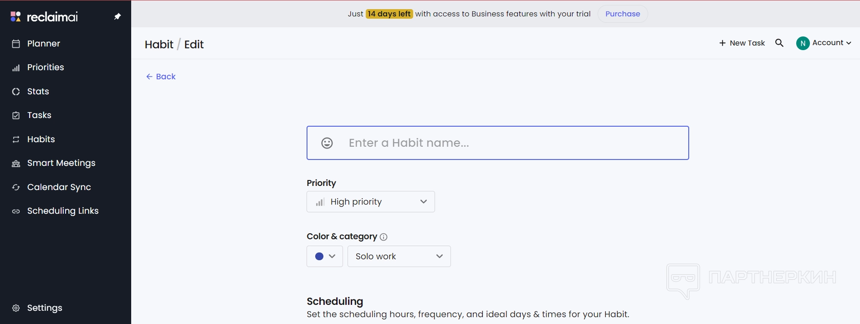Click the Color & category info icon

[384, 237]
